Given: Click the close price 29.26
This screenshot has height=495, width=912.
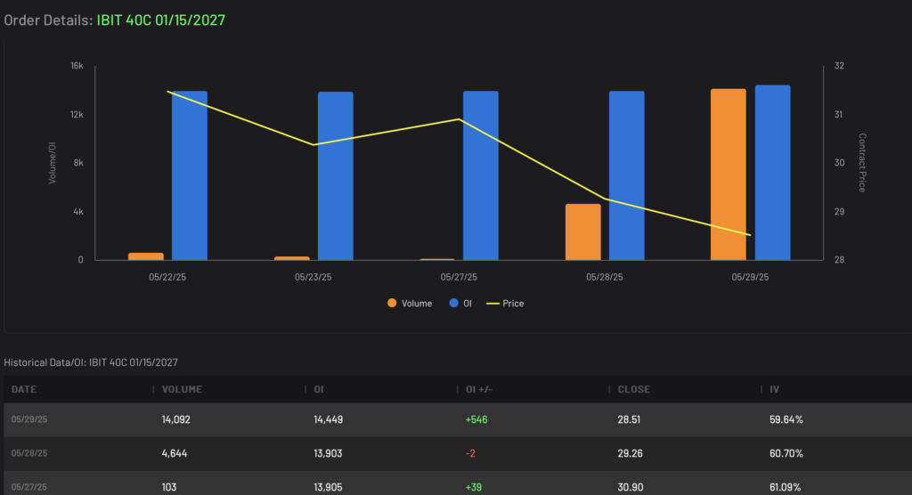Looking at the screenshot, I should [630, 453].
